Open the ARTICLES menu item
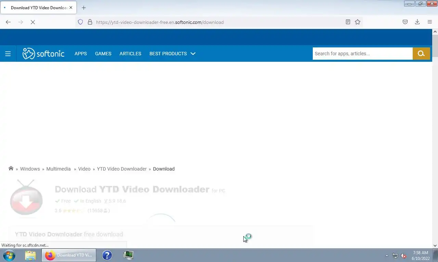This screenshot has width=438, height=262. point(130,54)
